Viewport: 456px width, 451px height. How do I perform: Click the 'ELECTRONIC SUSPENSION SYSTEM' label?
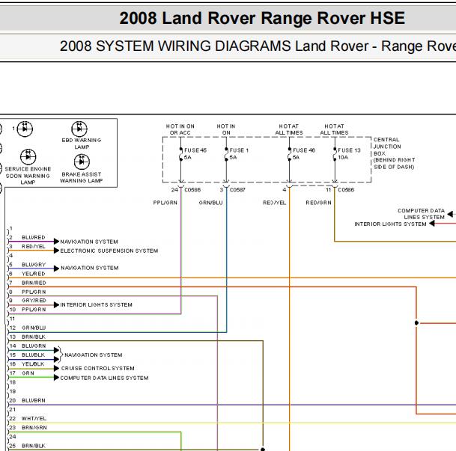pos(109,251)
